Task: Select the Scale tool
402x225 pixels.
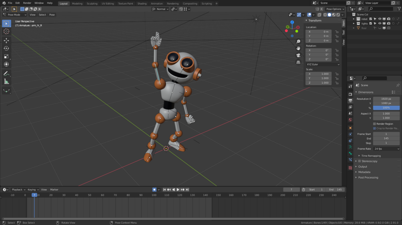Action: tap(6, 56)
